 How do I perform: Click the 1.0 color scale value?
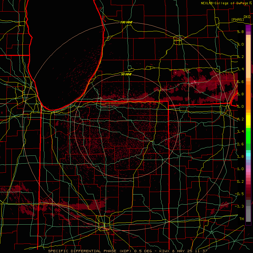[240, 169]
